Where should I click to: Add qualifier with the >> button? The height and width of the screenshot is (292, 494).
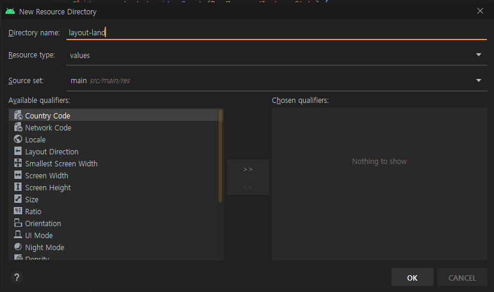[x=248, y=169]
